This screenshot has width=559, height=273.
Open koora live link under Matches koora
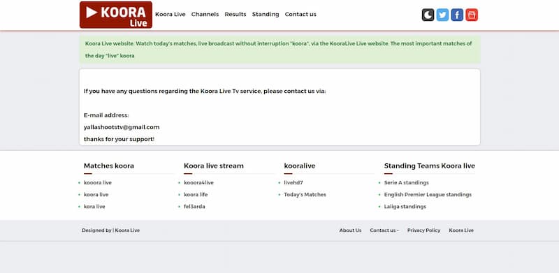[x=96, y=195]
